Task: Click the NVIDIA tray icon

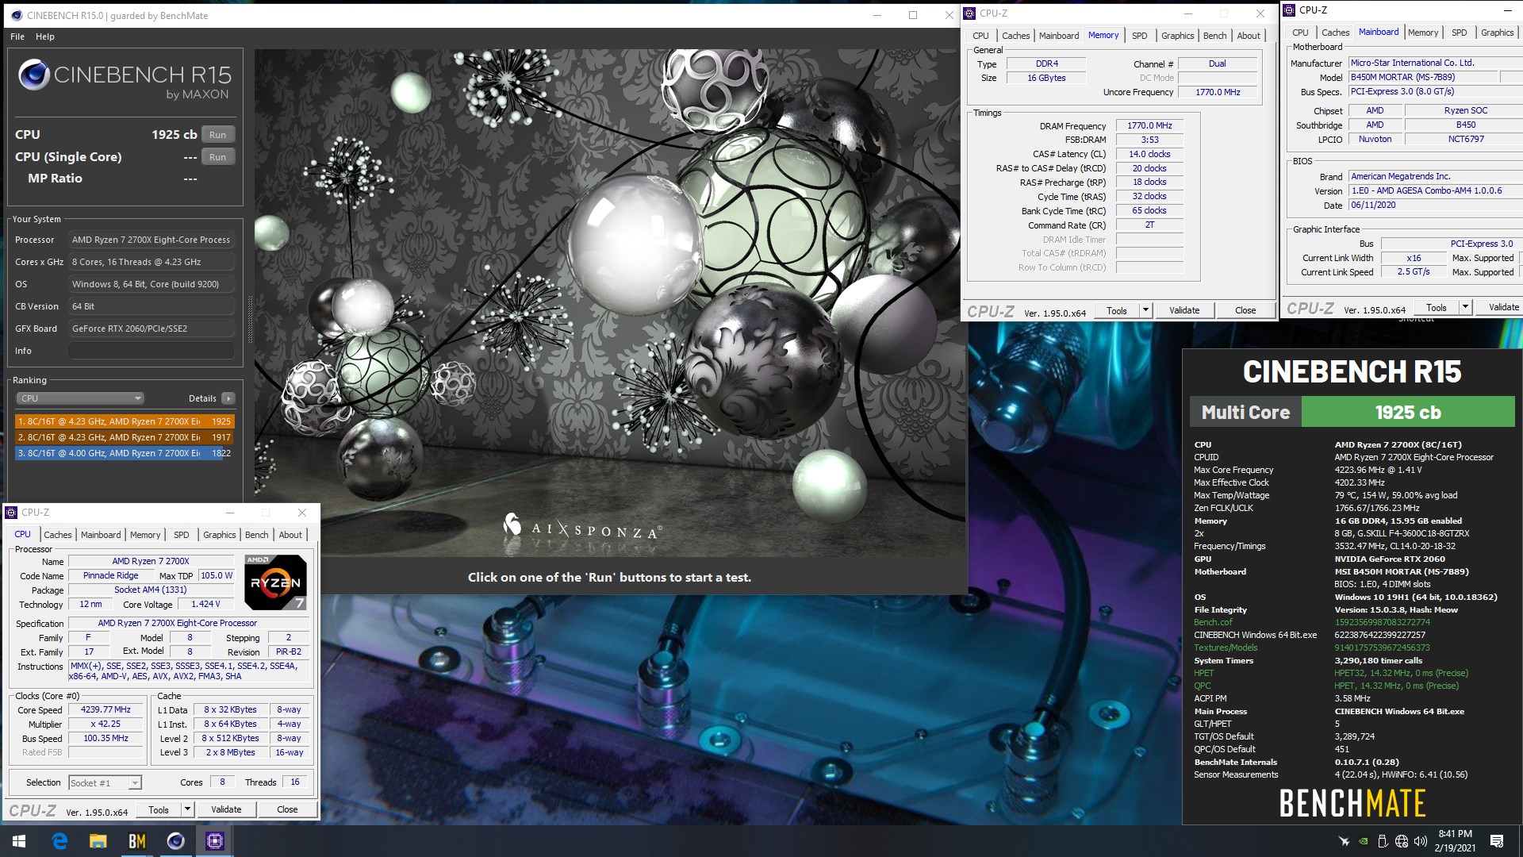Action: 1363,841
